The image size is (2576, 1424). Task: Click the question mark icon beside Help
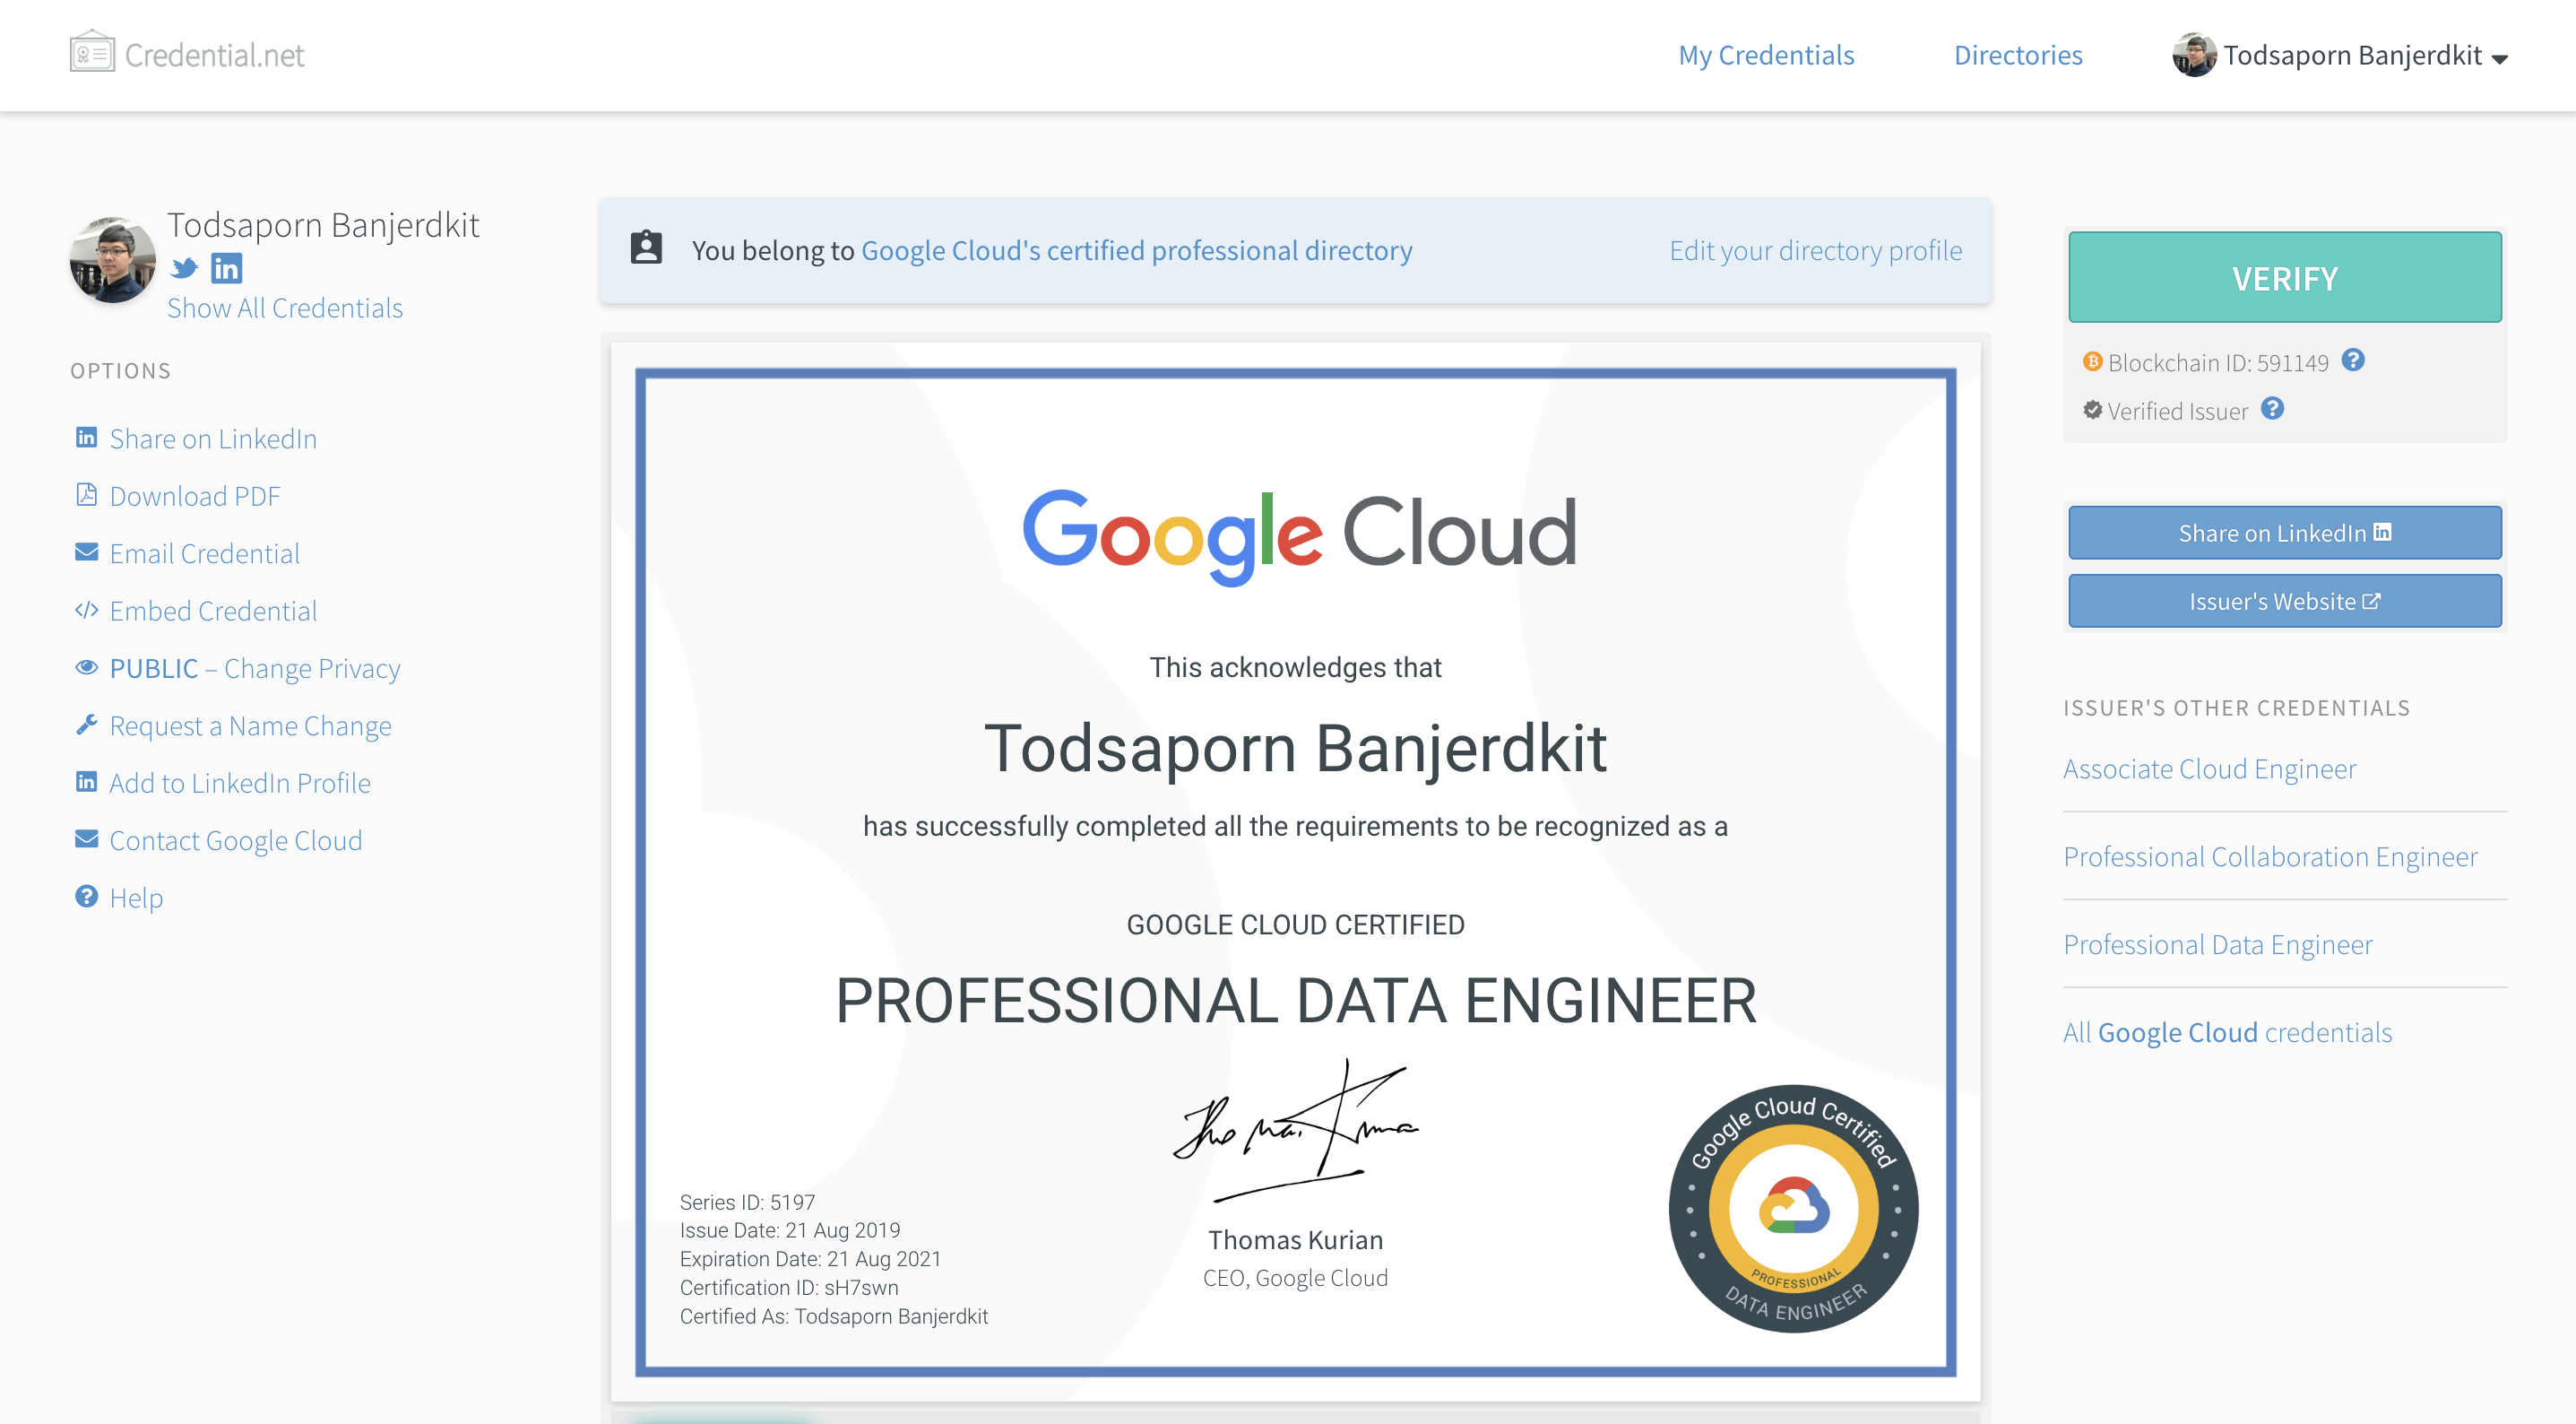pyautogui.click(x=87, y=896)
